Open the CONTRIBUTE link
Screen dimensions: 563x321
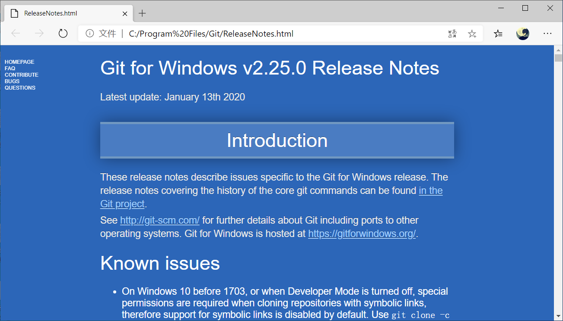(x=21, y=75)
